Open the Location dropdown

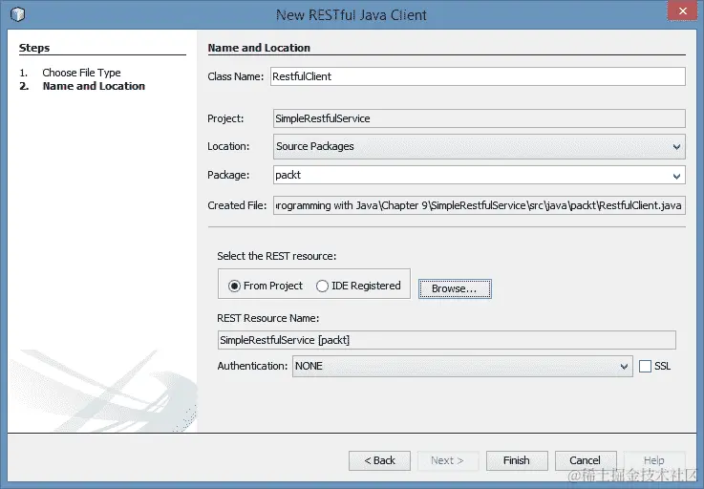click(x=480, y=147)
